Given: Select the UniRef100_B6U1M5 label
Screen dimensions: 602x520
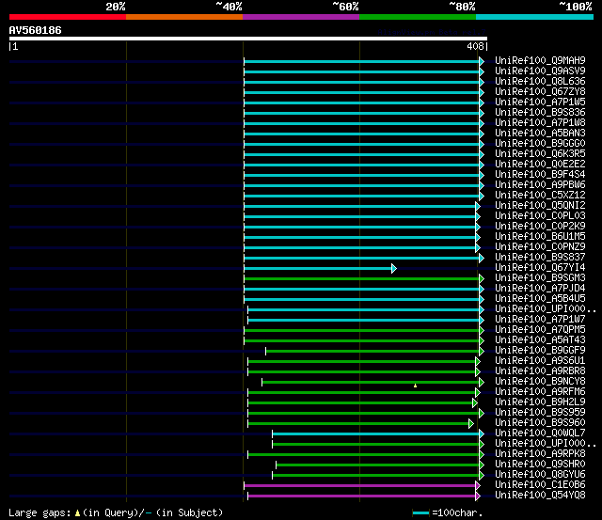Looking at the screenshot, I should pyautogui.click(x=540, y=237).
